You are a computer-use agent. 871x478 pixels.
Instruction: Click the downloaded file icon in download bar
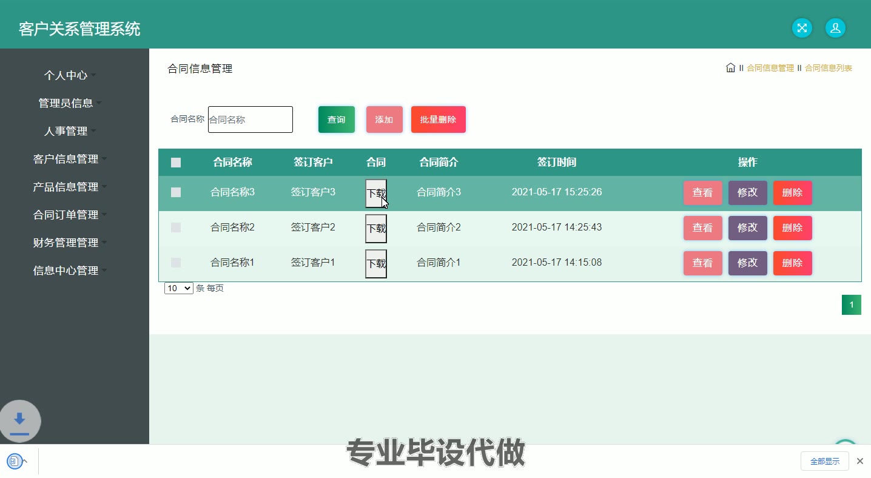pos(13,461)
